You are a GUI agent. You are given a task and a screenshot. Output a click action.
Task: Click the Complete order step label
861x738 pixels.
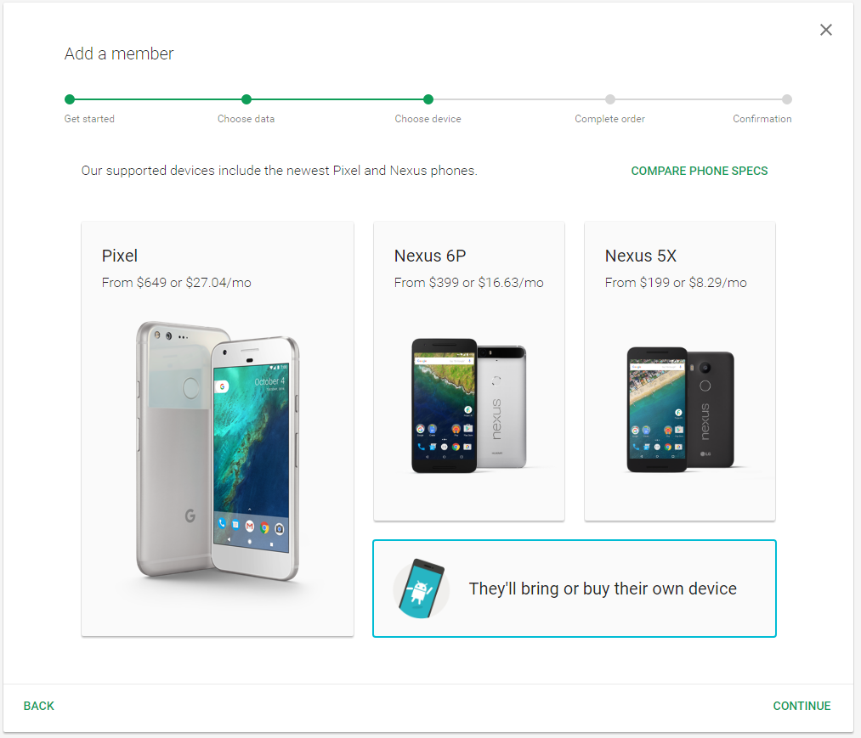coord(609,119)
